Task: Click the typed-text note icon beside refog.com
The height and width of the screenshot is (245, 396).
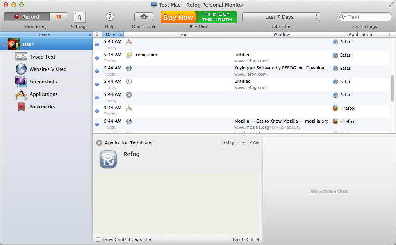Action: pos(129,55)
